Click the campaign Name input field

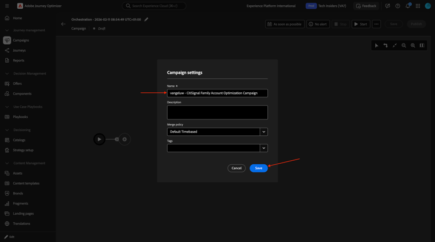(217, 93)
